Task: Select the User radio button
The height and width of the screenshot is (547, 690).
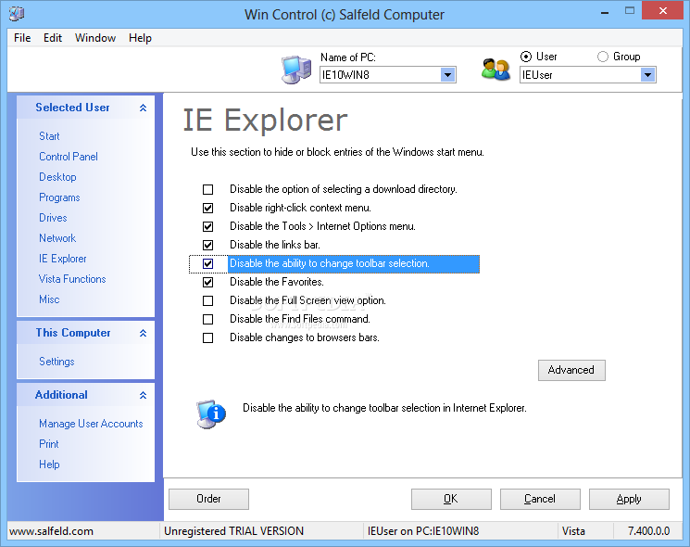Action: click(x=526, y=57)
